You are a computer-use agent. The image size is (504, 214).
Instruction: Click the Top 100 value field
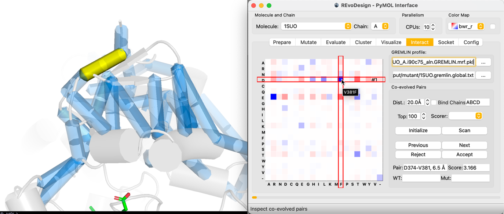(x=414, y=116)
